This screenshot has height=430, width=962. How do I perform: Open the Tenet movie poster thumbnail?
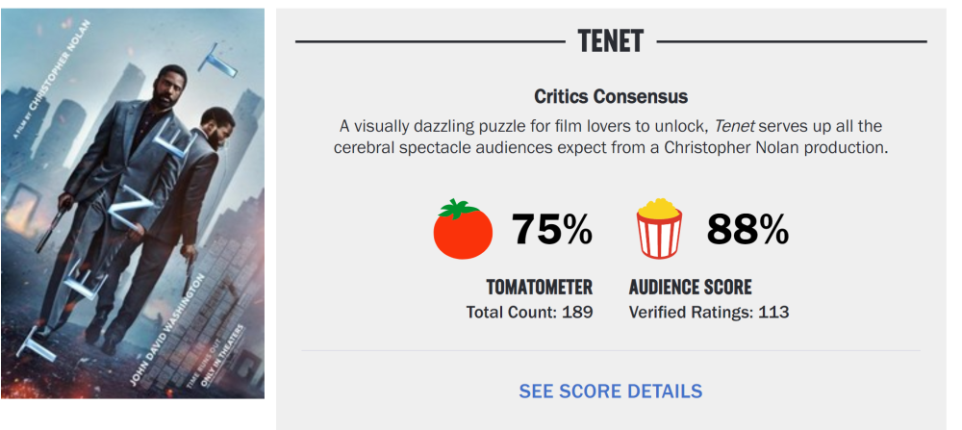click(133, 203)
